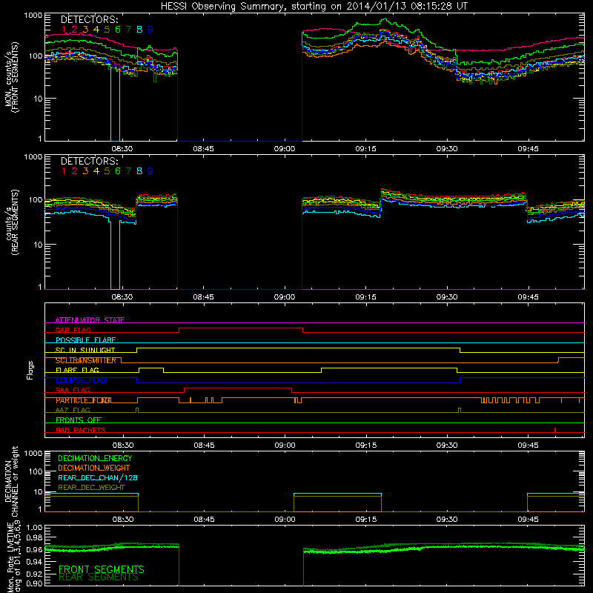Click the BAD PACKETS label

tap(81, 430)
